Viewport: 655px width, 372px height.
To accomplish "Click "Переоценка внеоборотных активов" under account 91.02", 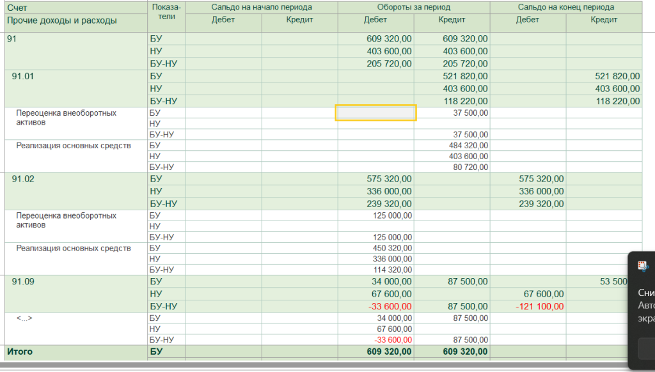I will click(66, 221).
